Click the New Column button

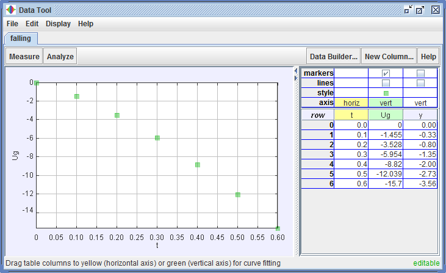point(389,57)
